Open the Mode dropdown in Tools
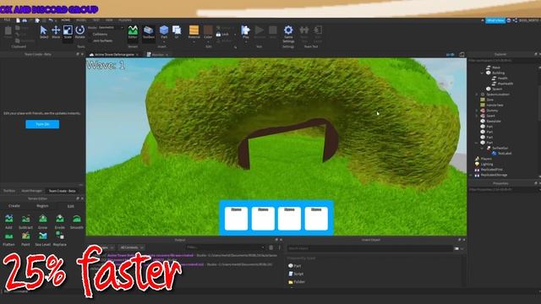This screenshot has width=541, height=304. coord(111,28)
